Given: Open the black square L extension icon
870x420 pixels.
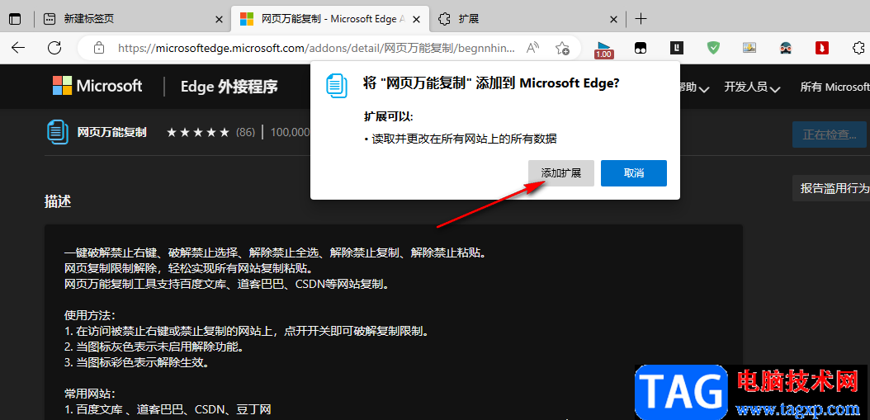Looking at the screenshot, I should click(x=676, y=48).
